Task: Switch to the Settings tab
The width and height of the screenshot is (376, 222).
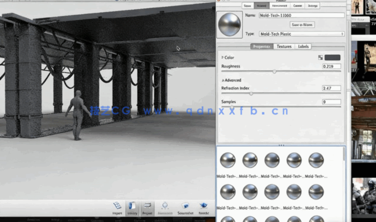Action: (x=313, y=6)
